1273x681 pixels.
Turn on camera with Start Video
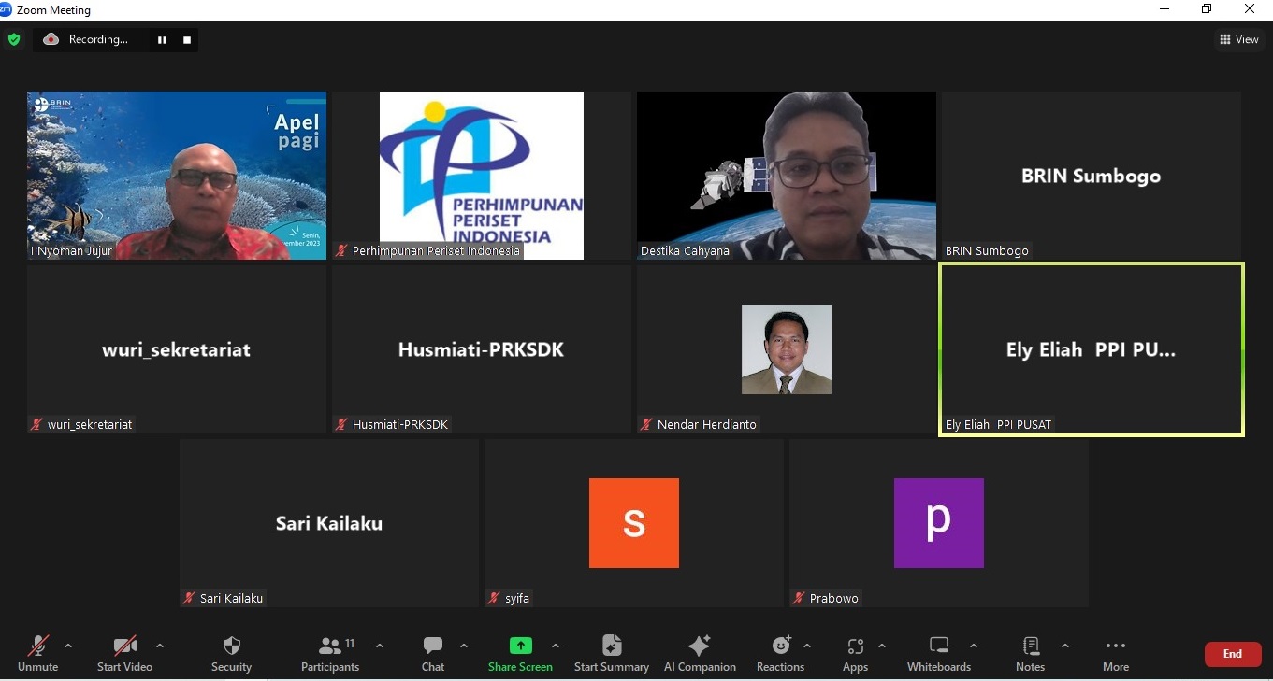(x=124, y=653)
